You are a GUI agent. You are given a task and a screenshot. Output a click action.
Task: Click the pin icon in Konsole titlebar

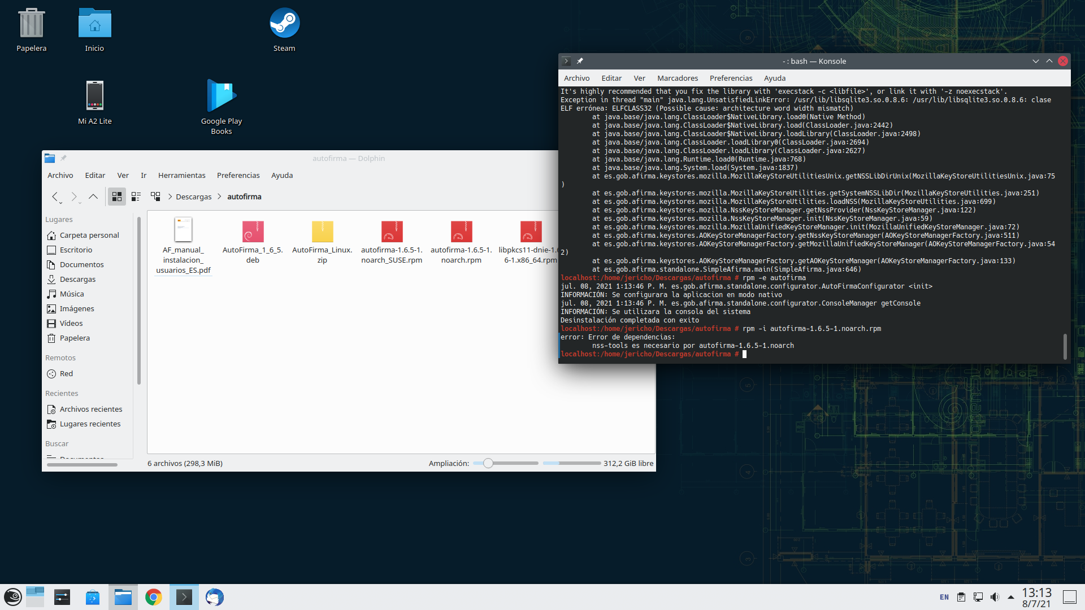pos(580,61)
